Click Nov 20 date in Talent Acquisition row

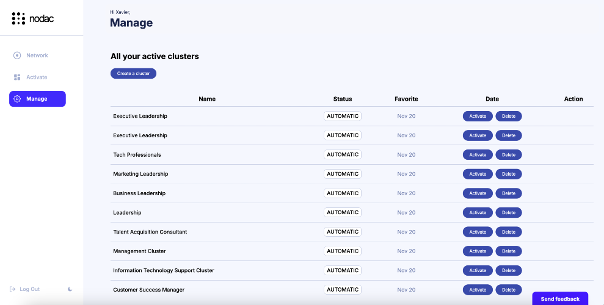tap(406, 232)
